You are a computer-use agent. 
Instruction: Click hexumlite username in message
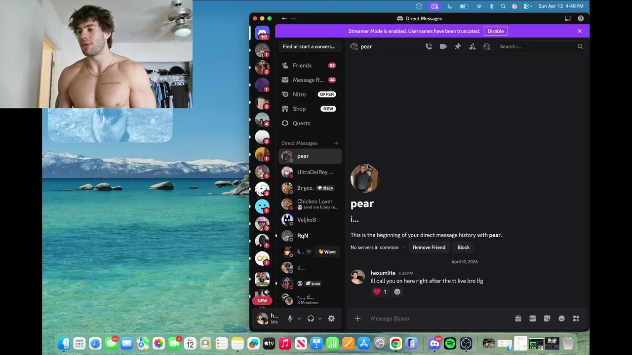[383, 273]
